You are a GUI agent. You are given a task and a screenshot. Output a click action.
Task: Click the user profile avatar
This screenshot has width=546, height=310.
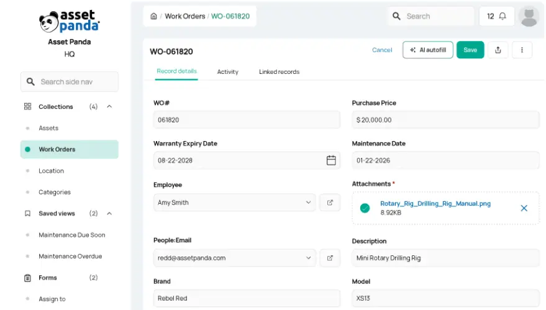tap(529, 16)
